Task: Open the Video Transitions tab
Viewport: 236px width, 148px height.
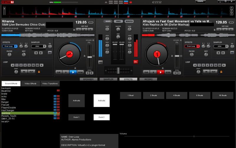Action: click(50, 83)
